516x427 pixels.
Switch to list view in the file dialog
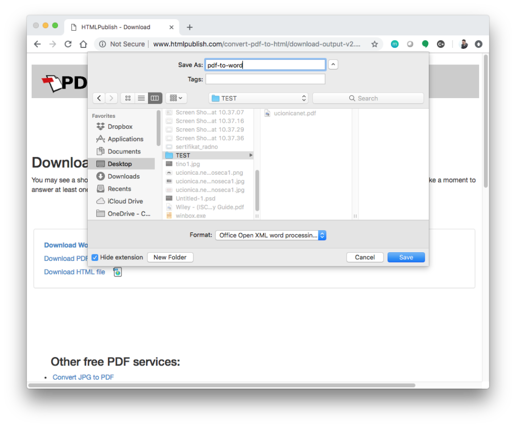(142, 98)
